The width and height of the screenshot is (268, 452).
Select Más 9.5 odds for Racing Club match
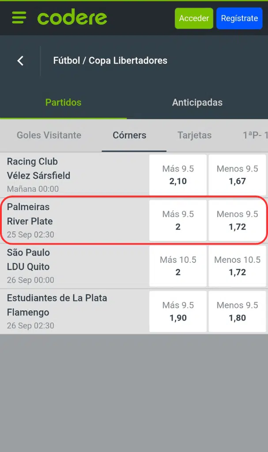[178, 175]
